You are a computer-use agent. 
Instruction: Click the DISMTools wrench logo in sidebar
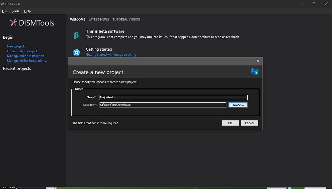point(13,23)
